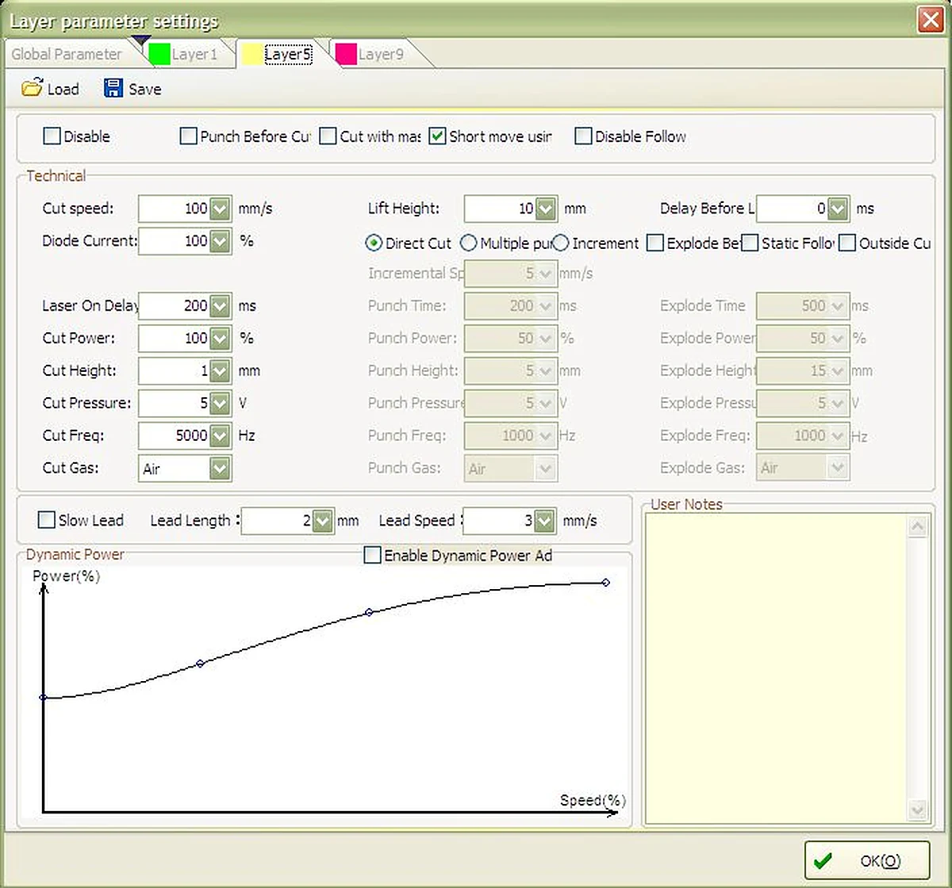Enable the Disable Follow checkbox
The image size is (952, 888).
coord(583,136)
